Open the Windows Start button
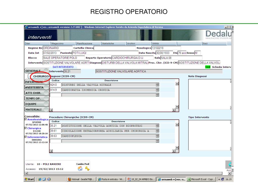 pos(29,179)
